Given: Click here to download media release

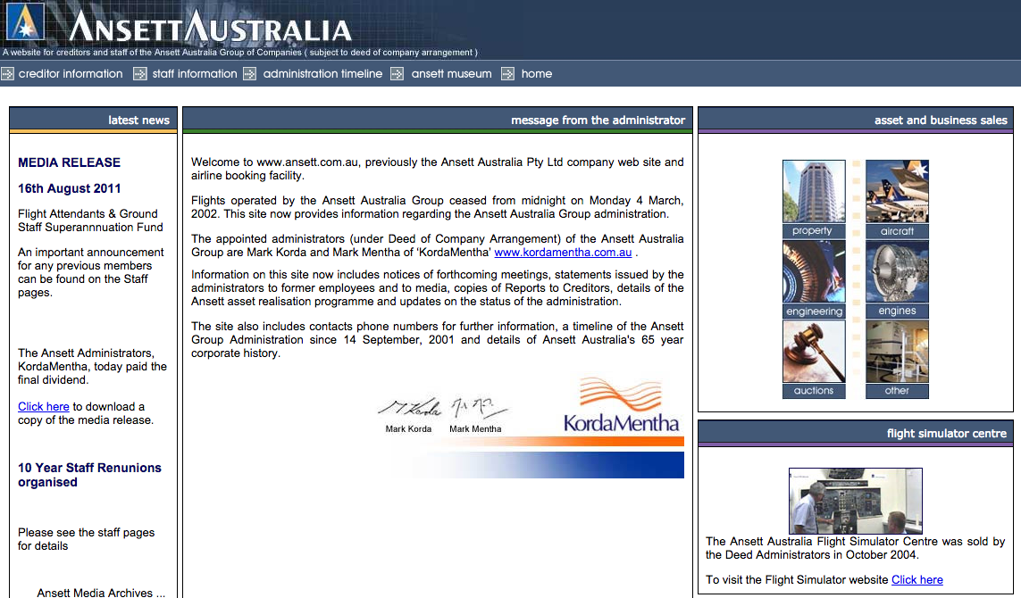Looking at the screenshot, I should 43,407.
